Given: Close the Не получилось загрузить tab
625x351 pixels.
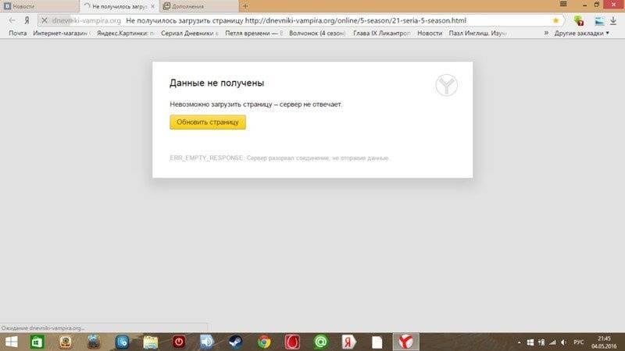Looking at the screenshot, I should click(x=152, y=6).
